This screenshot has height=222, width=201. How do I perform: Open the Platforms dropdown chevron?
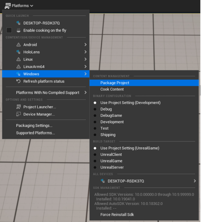pyautogui.click(x=32, y=6)
